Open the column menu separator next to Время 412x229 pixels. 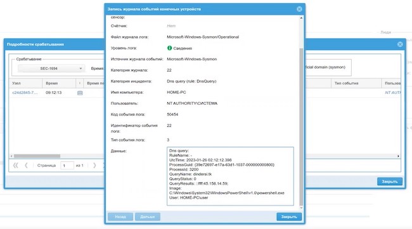80,83
